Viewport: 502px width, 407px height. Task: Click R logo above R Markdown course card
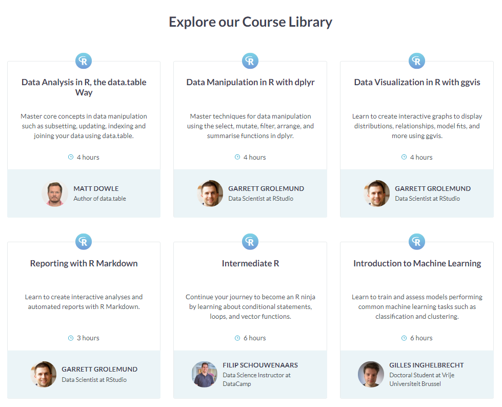tap(84, 242)
